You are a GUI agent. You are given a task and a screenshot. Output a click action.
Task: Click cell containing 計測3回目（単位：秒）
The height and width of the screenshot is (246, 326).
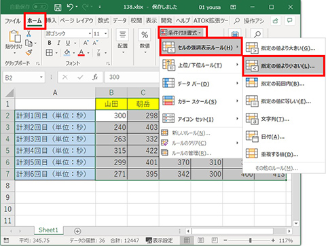pyautogui.click(x=55, y=139)
